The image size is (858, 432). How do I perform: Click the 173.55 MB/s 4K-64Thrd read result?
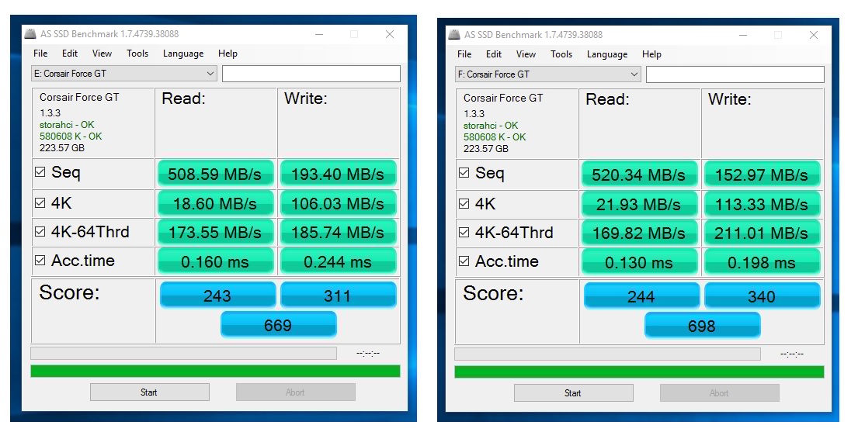(216, 233)
